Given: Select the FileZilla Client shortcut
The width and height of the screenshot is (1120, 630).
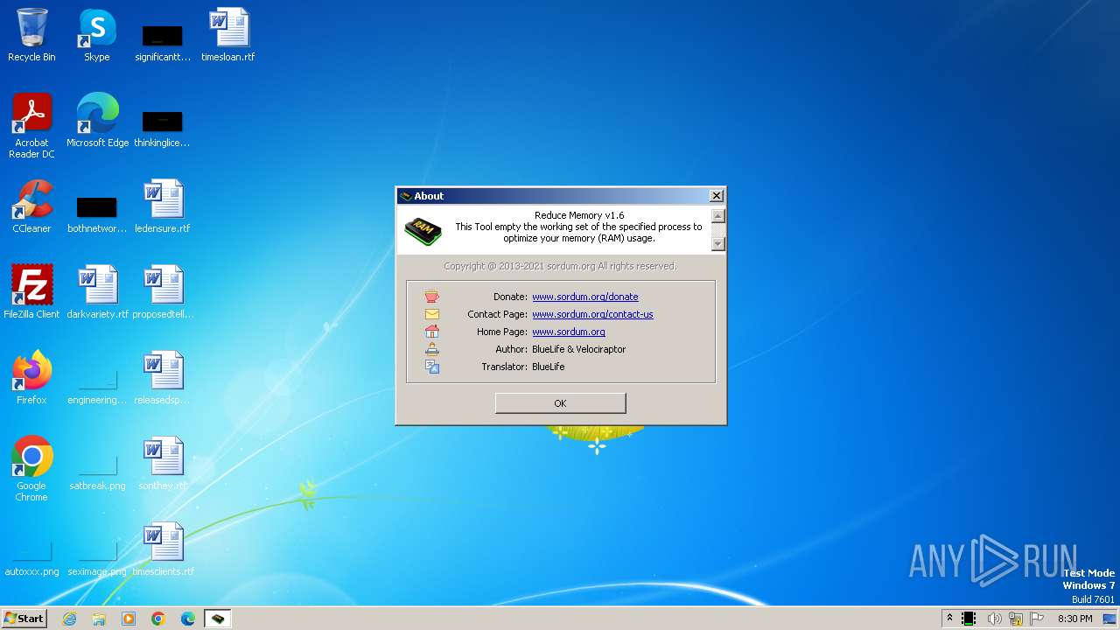Looking at the screenshot, I should pyautogui.click(x=31, y=292).
